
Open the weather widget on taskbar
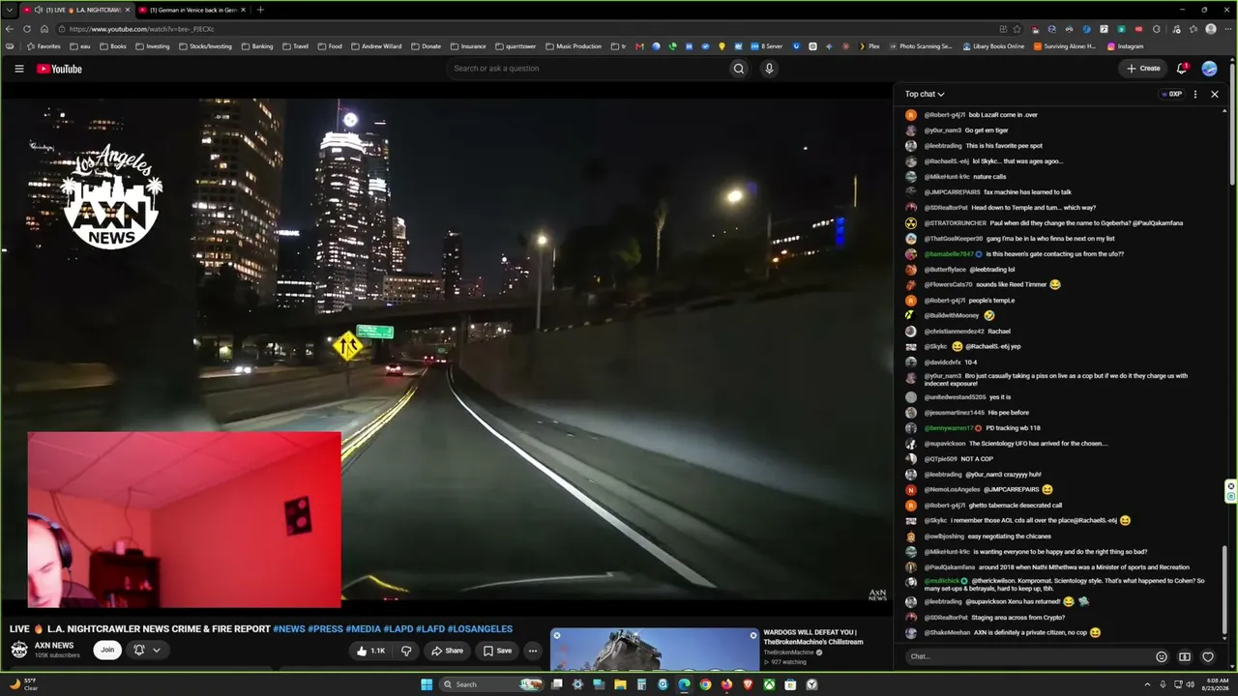22,684
